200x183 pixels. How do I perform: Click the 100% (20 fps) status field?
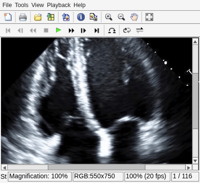click(x=147, y=176)
